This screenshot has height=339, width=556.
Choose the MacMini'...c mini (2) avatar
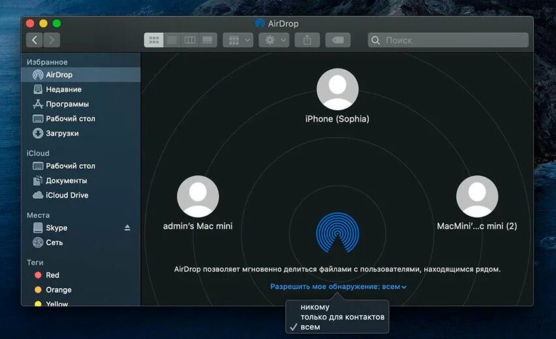[x=477, y=196]
